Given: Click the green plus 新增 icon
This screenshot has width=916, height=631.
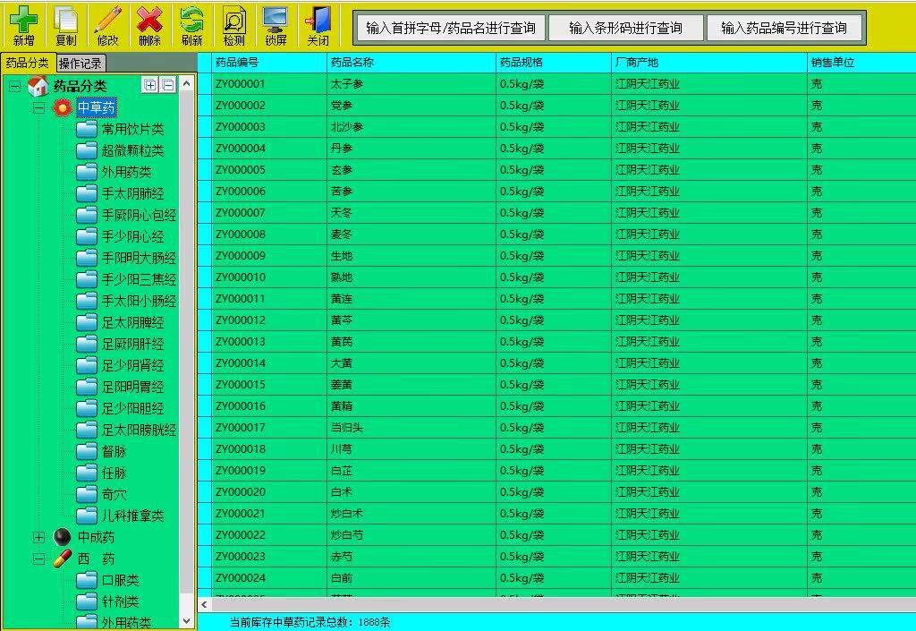Looking at the screenshot, I should tap(23, 26).
